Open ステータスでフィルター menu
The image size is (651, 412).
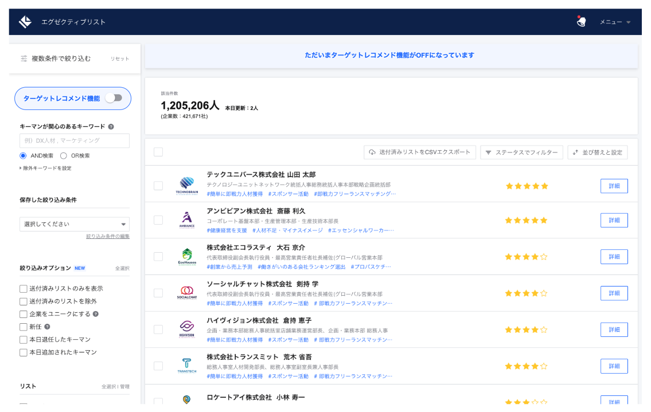[x=521, y=152]
